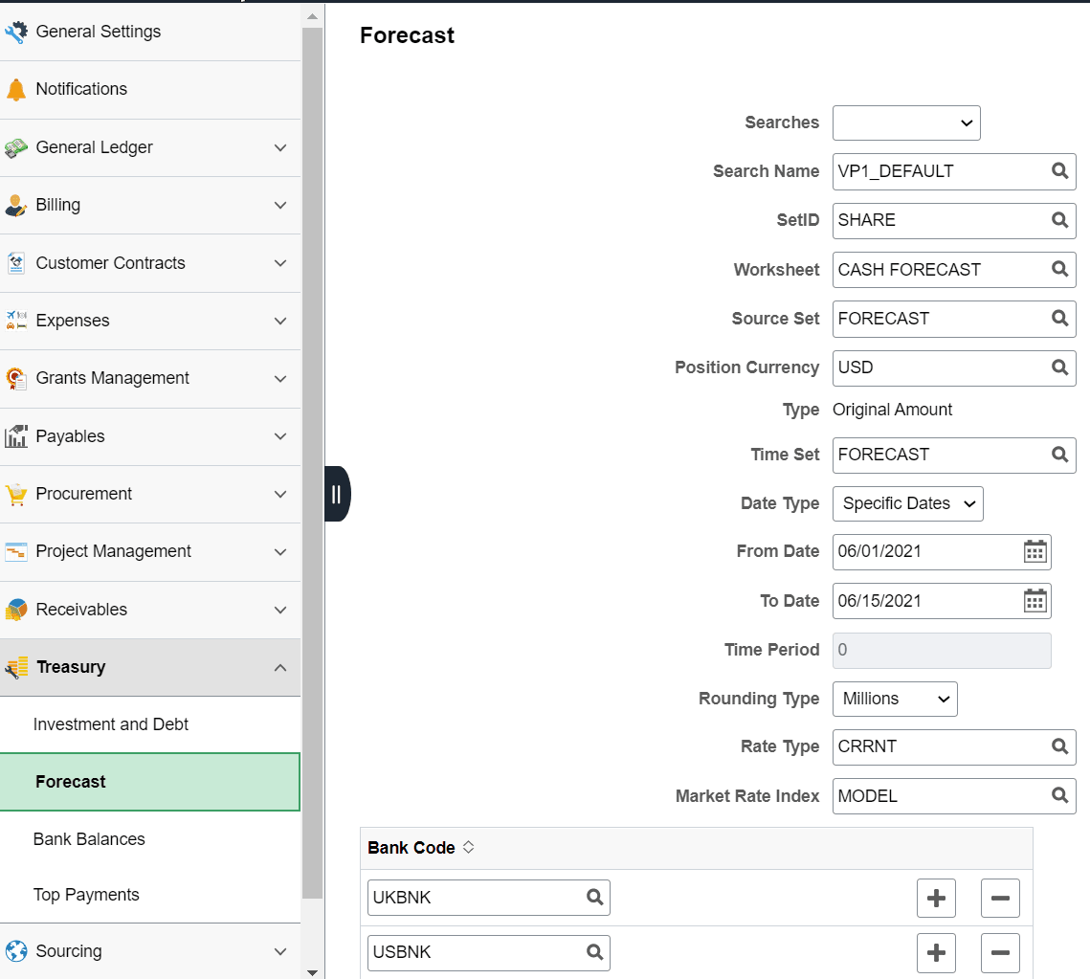Open the Worksheet lookup icon
The width and height of the screenshot is (1090, 979).
[1058, 269]
